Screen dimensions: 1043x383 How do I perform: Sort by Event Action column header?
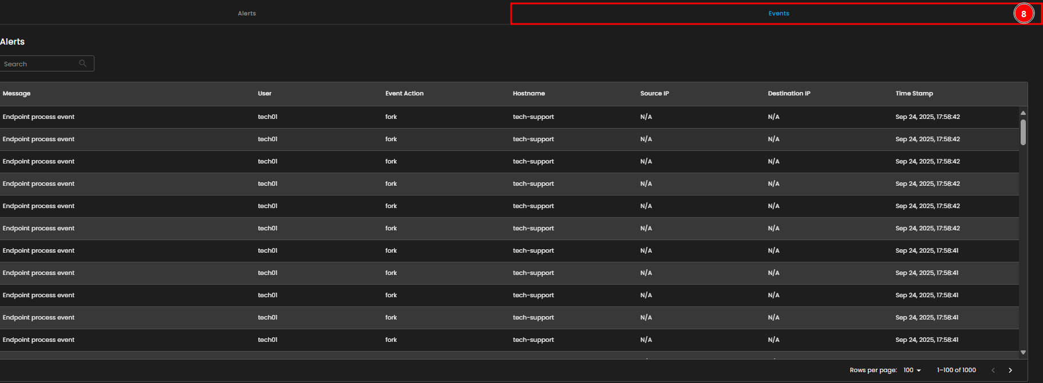click(404, 94)
